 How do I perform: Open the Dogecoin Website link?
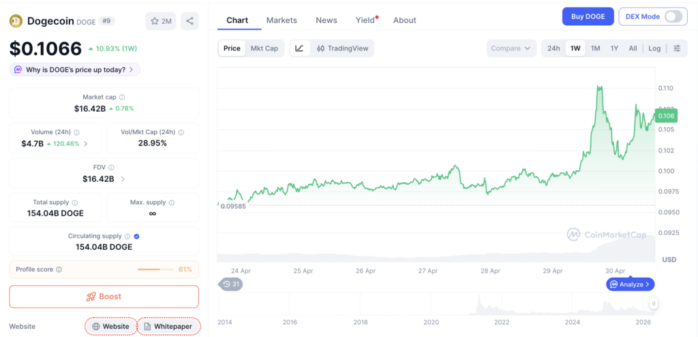(x=110, y=326)
